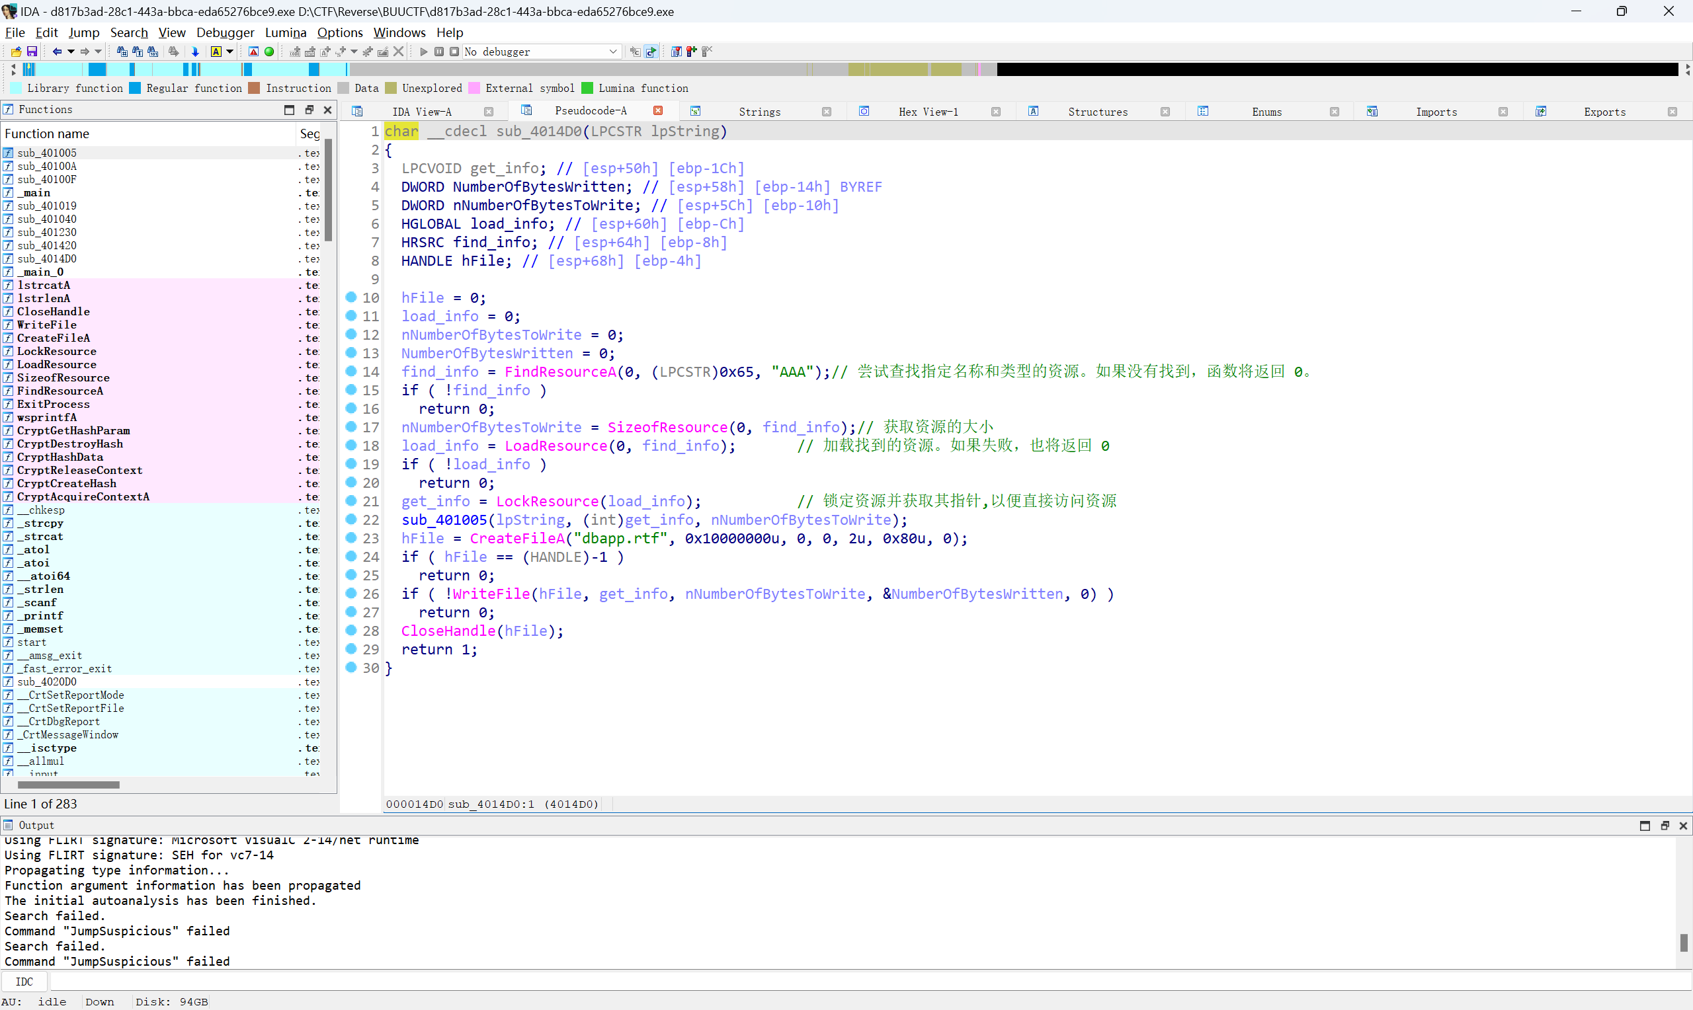Click the Open file toolbar icon
1693x1010 pixels.
click(x=16, y=52)
